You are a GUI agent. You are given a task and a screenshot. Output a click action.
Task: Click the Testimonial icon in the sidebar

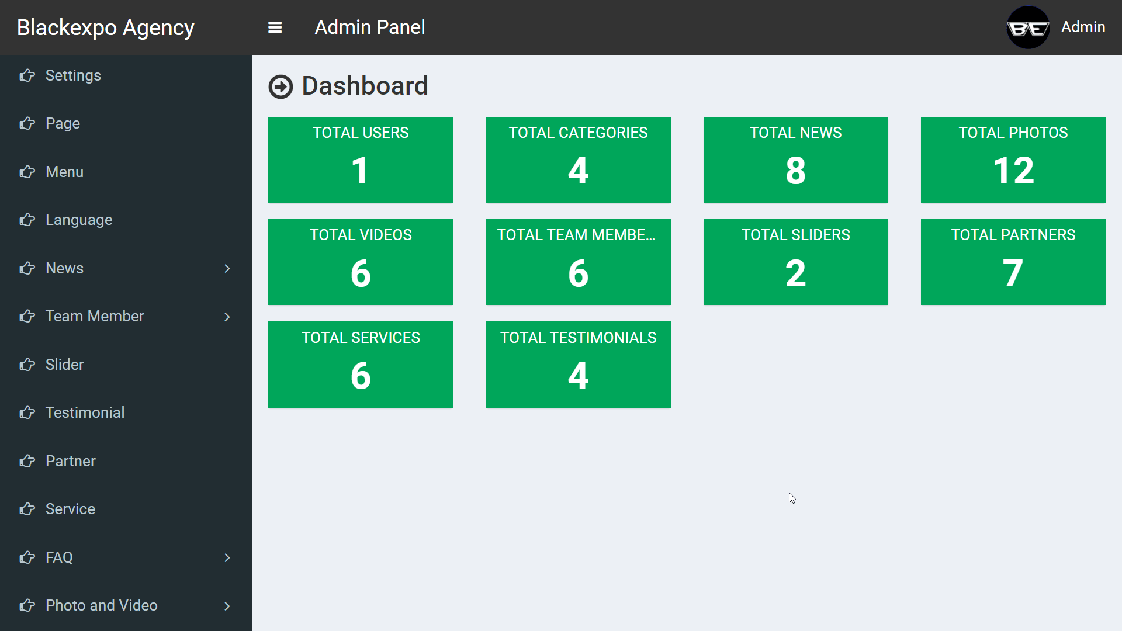[27, 412]
